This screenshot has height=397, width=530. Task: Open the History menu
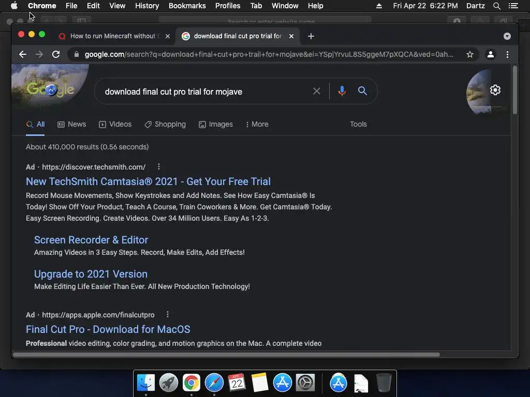(x=147, y=6)
